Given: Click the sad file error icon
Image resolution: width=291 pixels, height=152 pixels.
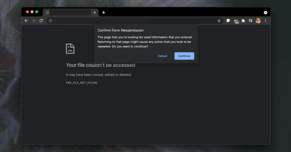Looking at the screenshot, I should click(70, 48).
